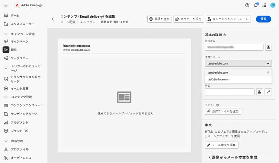Click 最終変更日時 : 3 分前 text
Screen dimensions: 279x163
point(115,22)
